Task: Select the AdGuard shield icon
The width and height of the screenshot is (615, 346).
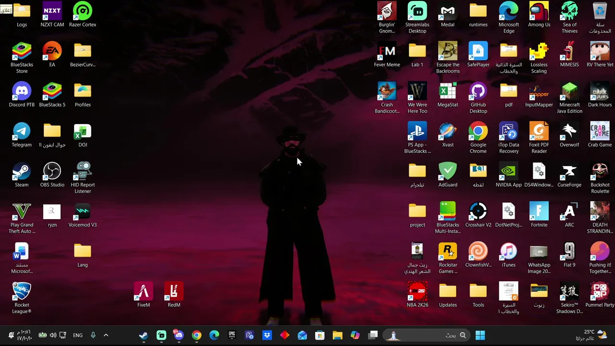Action: [447, 175]
